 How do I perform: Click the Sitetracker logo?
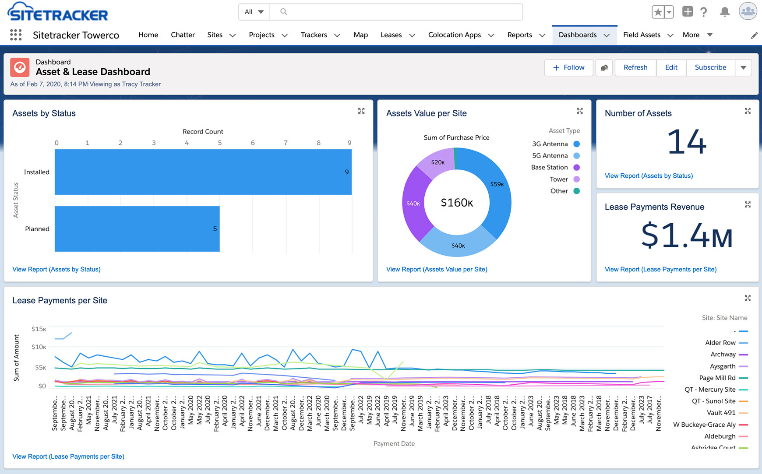coord(58,12)
